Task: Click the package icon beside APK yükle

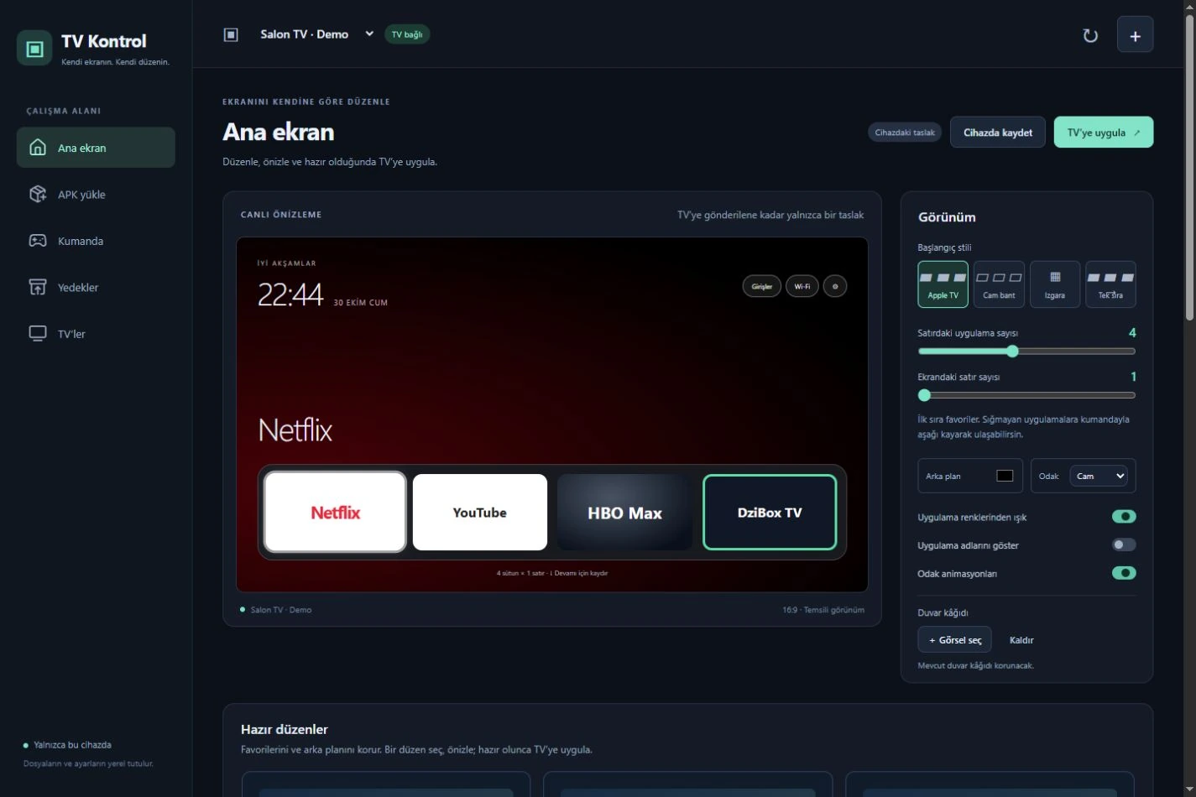Action: (x=38, y=194)
